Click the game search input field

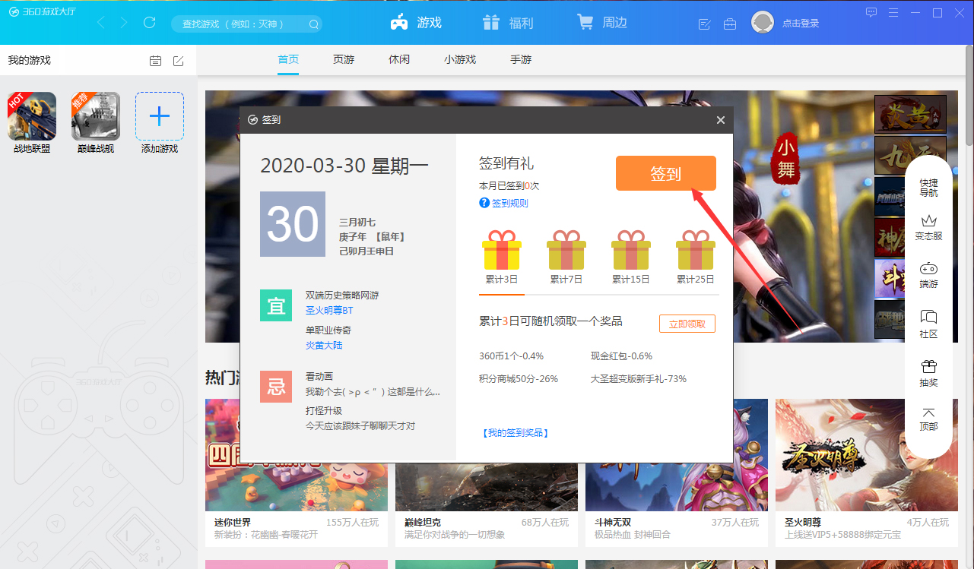tap(236, 24)
